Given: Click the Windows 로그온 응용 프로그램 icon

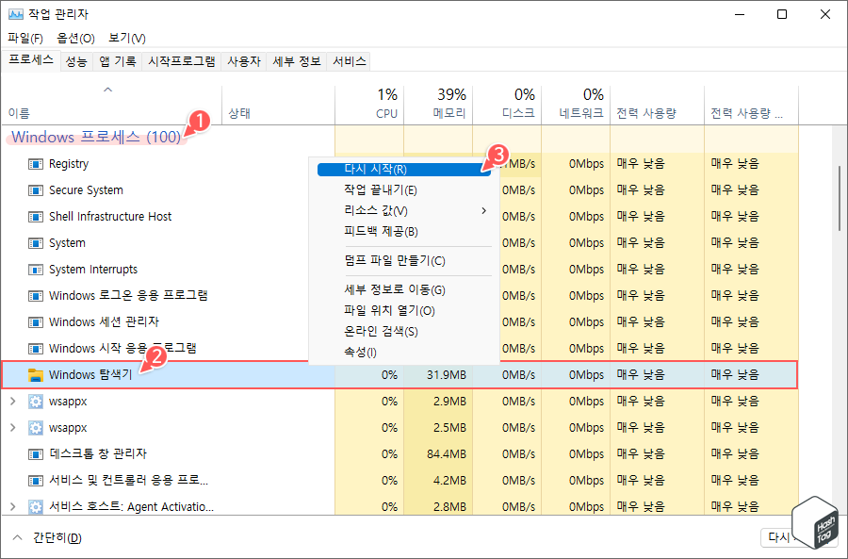Looking at the screenshot, I should click(35, 296).
